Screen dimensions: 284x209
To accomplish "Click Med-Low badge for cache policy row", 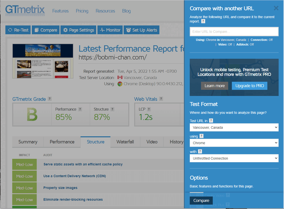I will point(24,164).
